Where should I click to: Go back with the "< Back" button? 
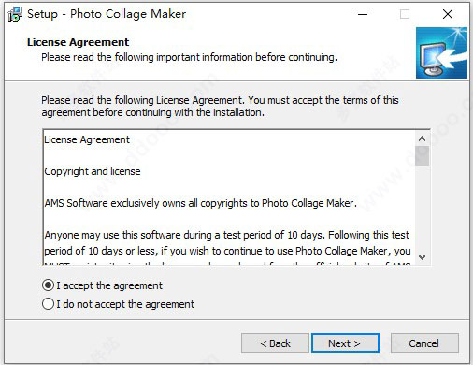275,343
